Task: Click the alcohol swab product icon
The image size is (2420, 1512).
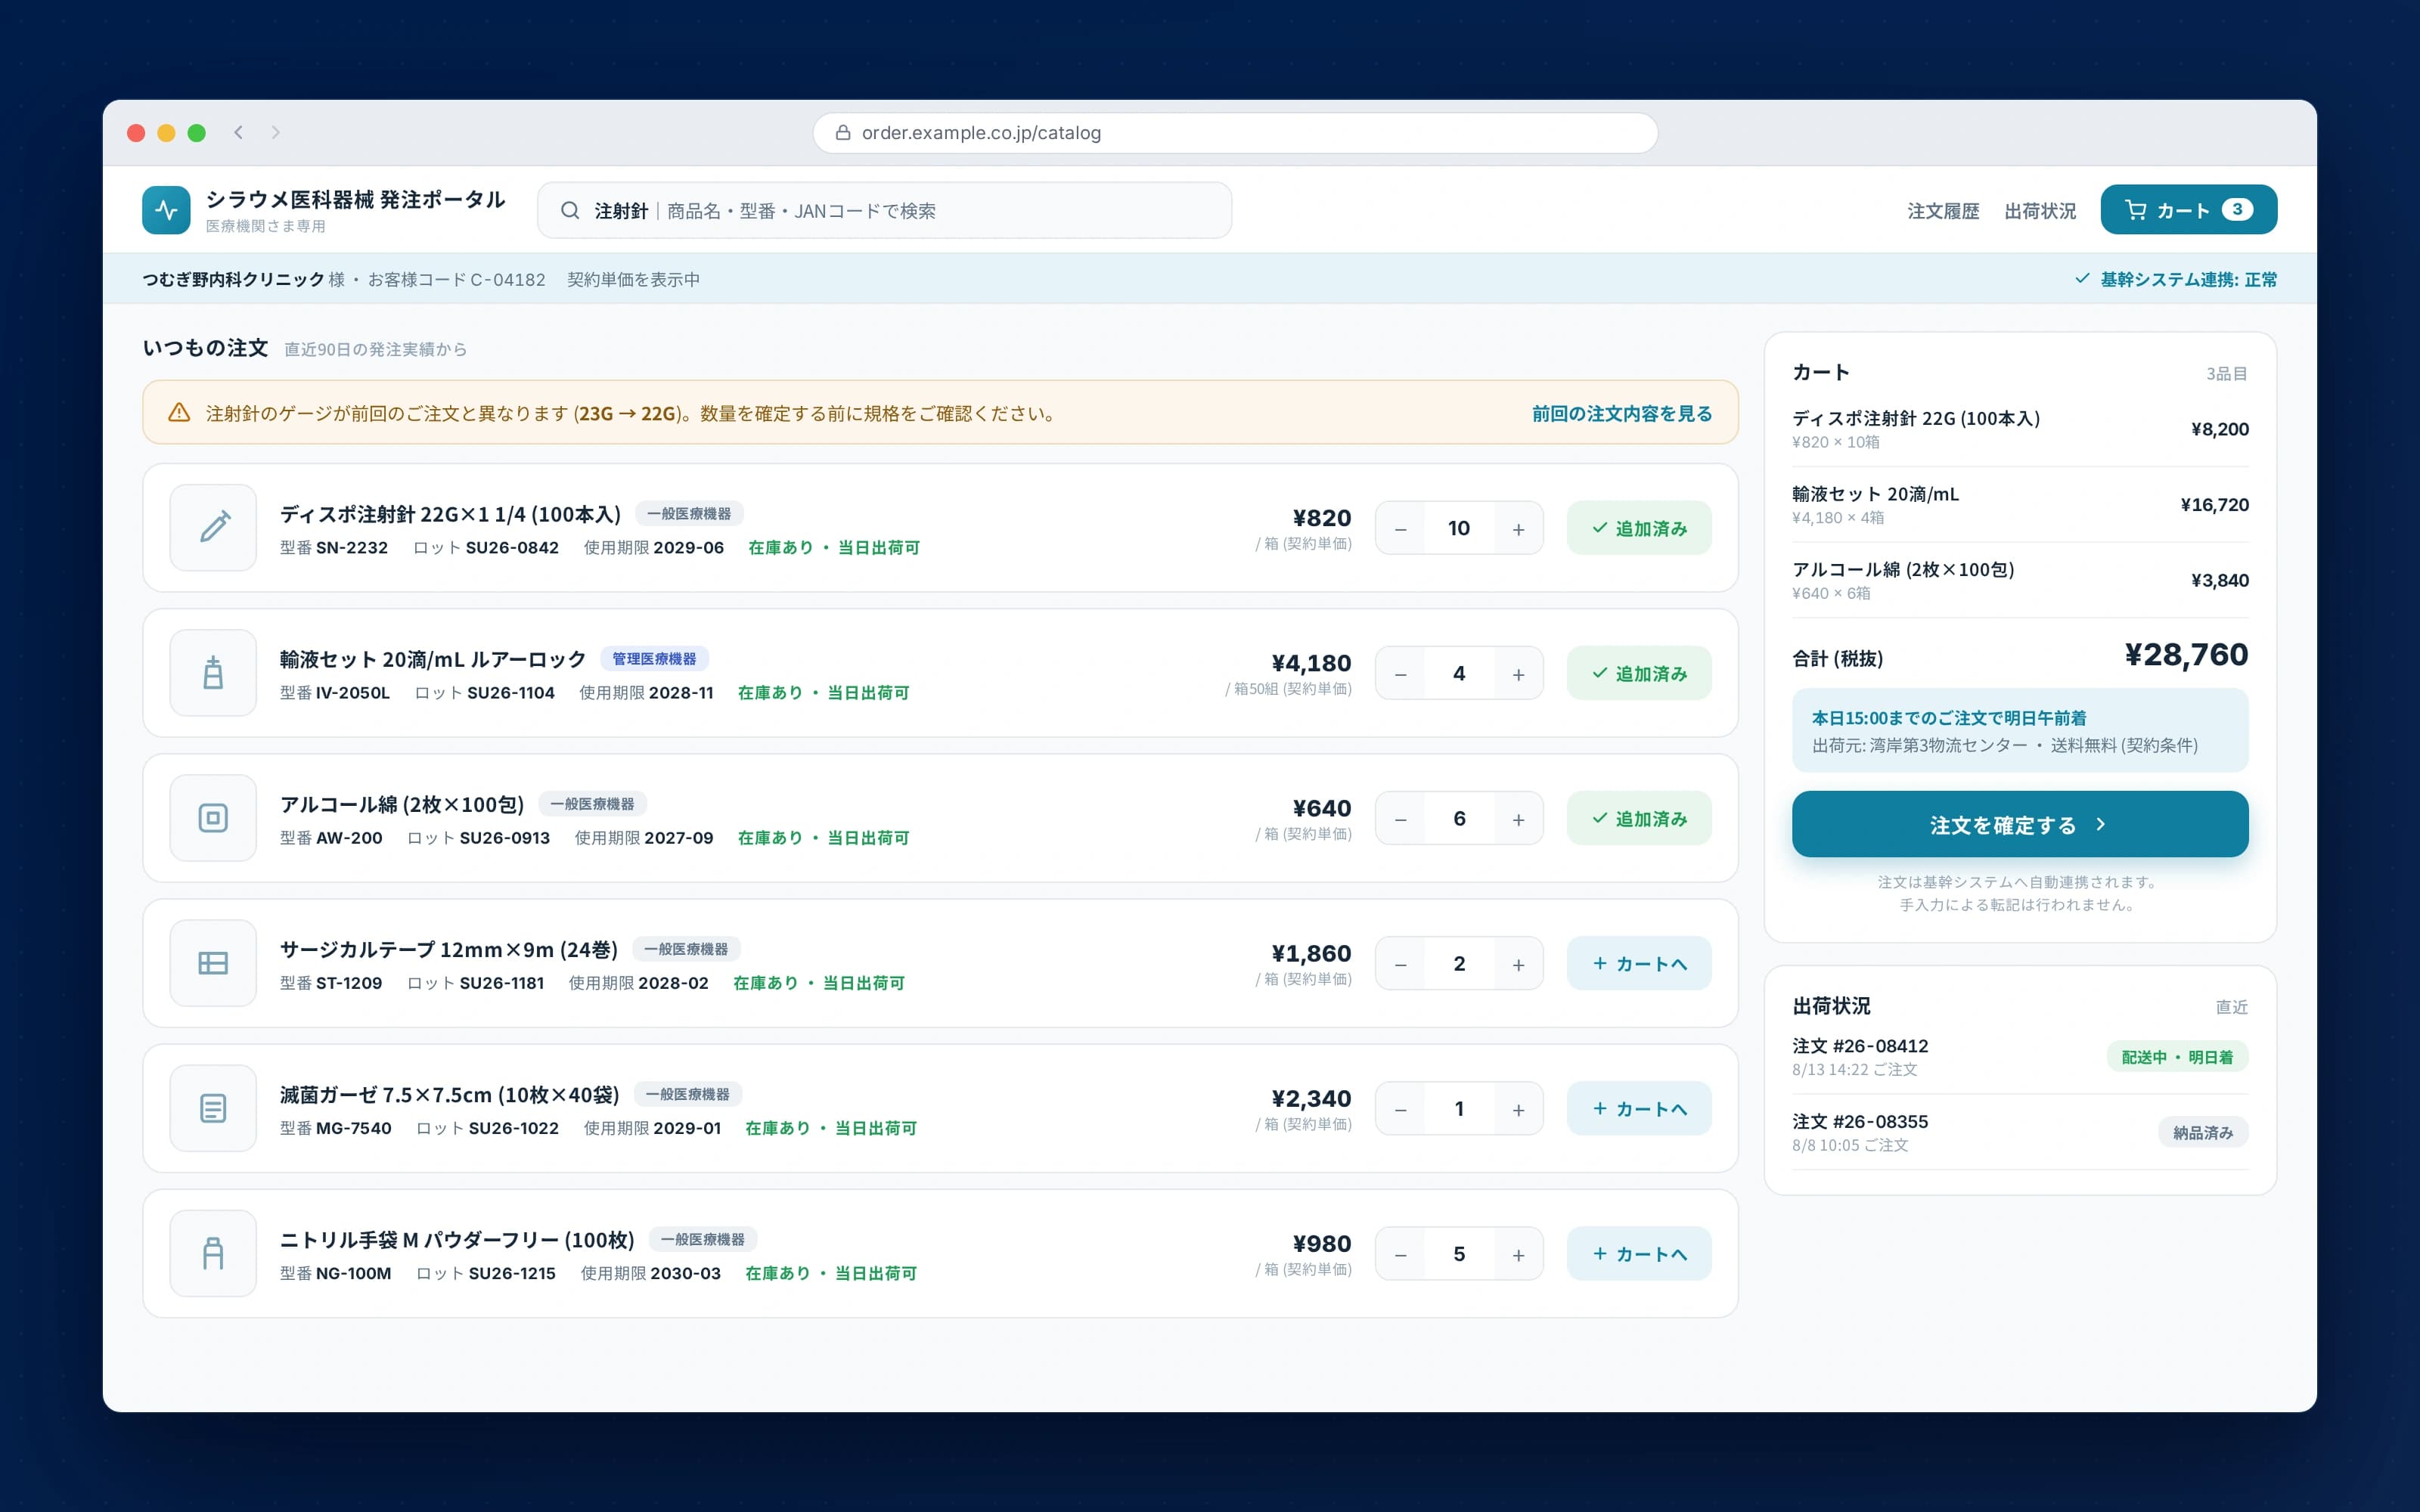Action: [x=213, y=817]
